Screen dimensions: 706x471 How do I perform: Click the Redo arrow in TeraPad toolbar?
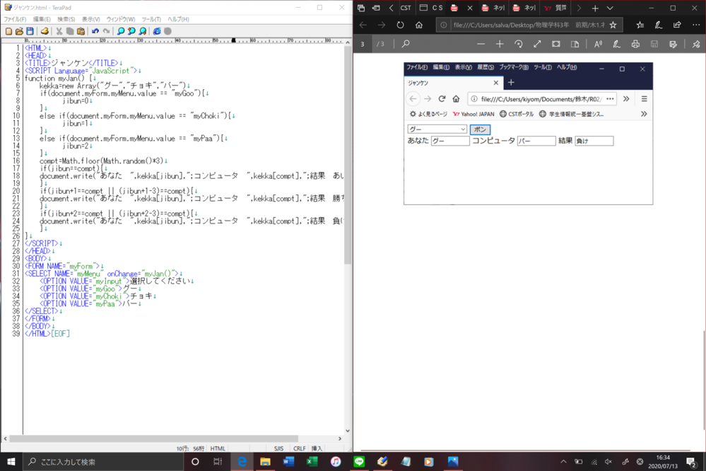(x=106, y=31)
